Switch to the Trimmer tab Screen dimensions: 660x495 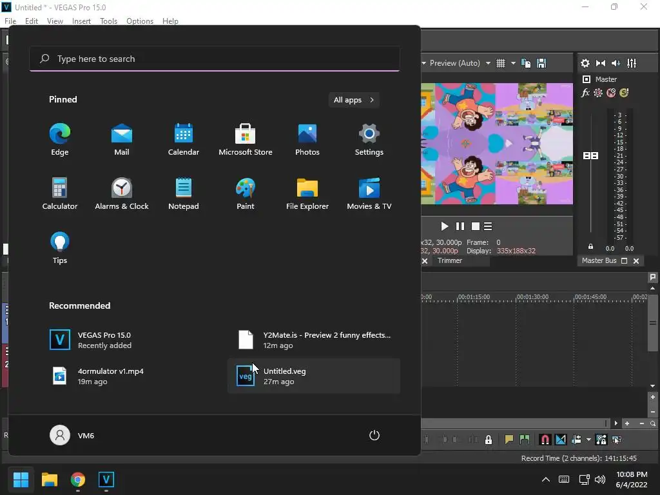coord(450,260)
